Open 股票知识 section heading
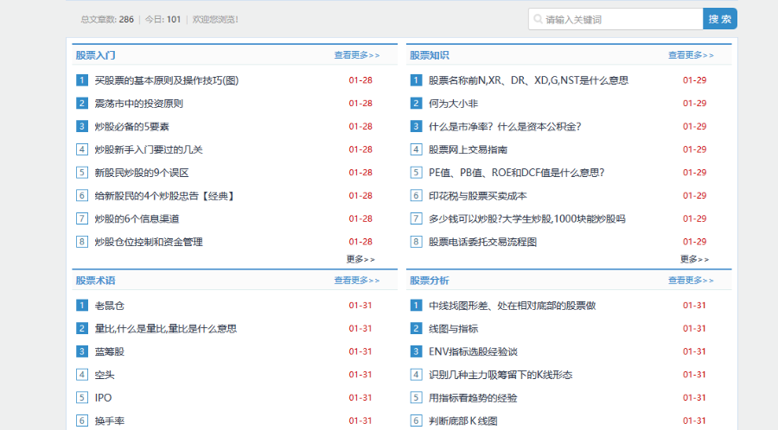 coord(429,55)
